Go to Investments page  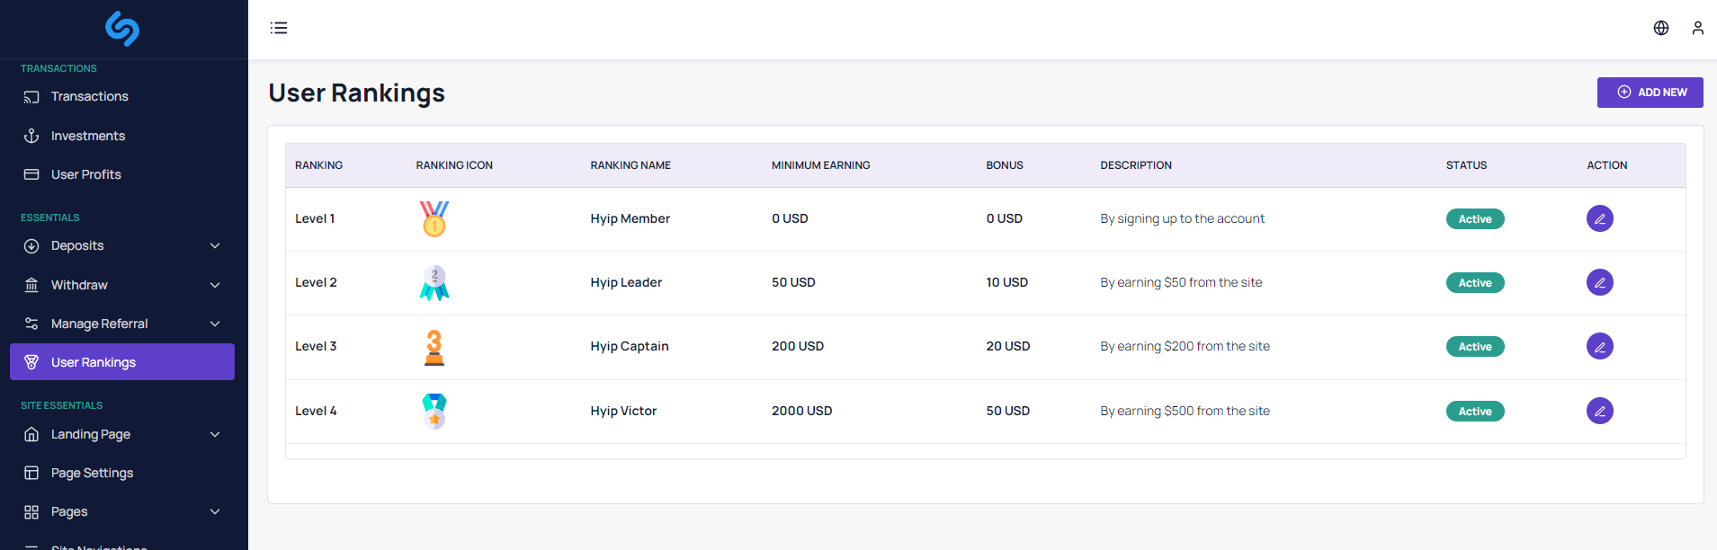[x=87, y=136]
